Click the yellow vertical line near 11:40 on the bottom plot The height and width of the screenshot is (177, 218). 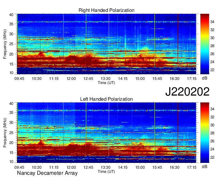63,130
